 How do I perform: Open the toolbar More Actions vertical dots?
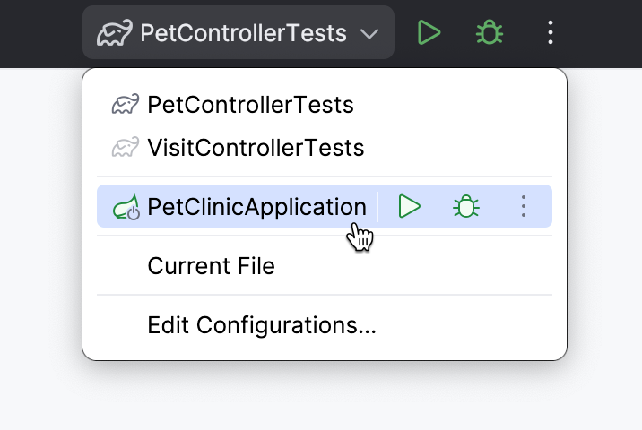click(551, 33)
